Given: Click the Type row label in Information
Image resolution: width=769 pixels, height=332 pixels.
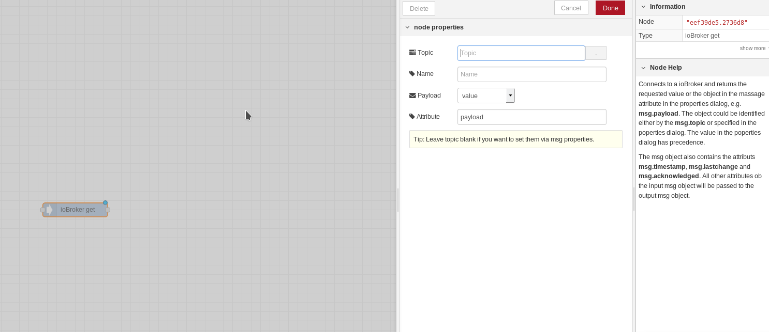Looking at the screenshot, I should pyautogui.click(x=646, y=36).
